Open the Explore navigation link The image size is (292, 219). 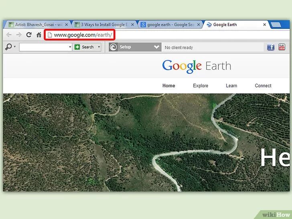click(x=201, y=86)
